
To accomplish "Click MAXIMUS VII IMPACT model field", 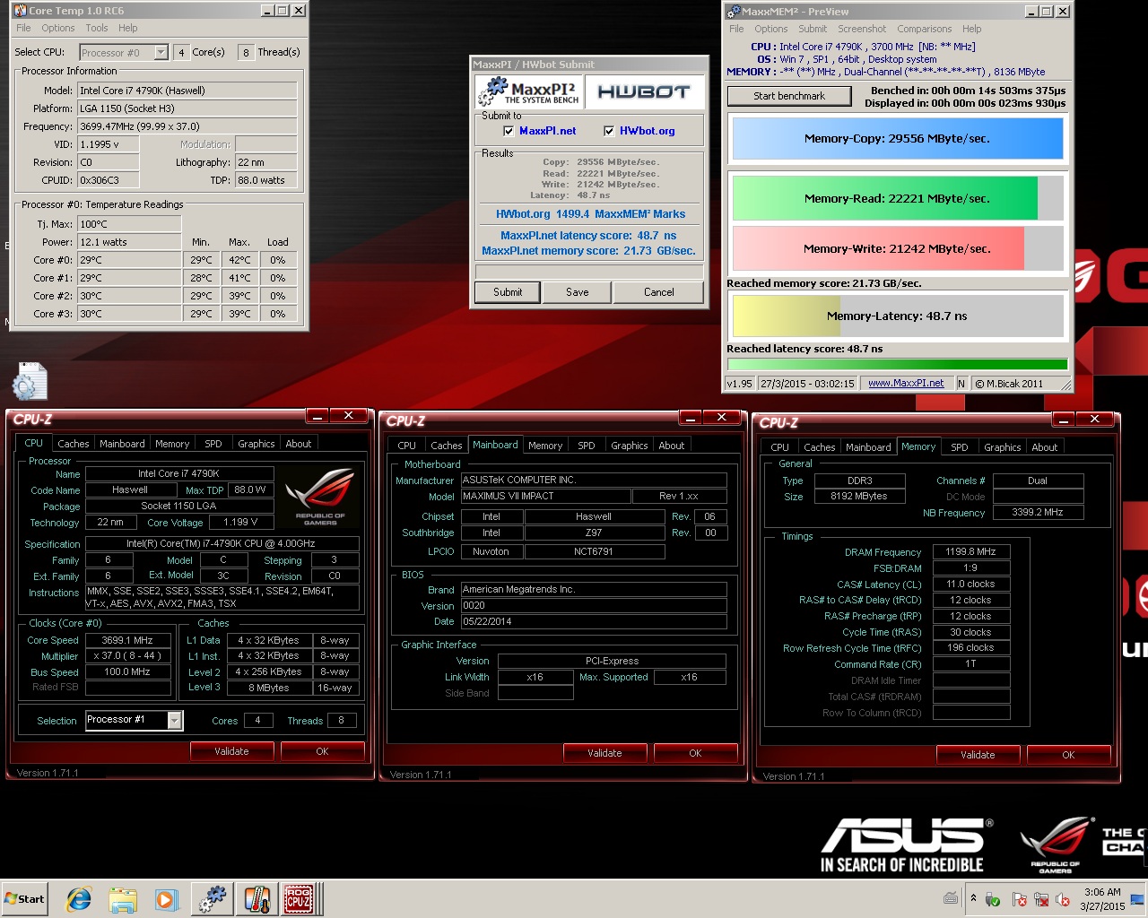I will coord(545,496).
